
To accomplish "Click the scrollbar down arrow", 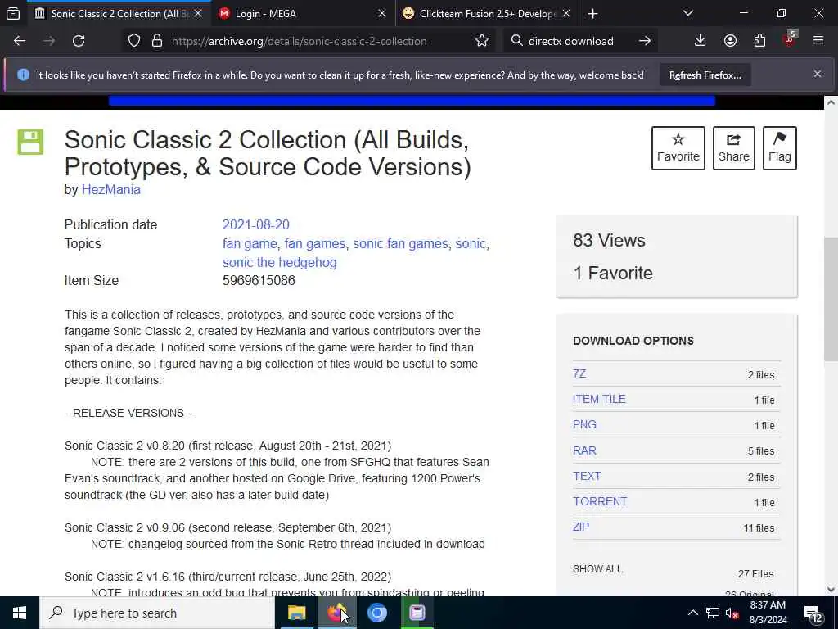I will coord(831,589).
